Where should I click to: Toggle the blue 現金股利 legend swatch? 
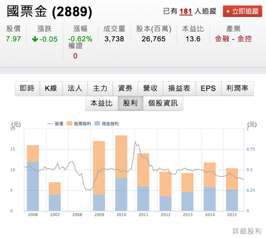[x=97, y=124]
